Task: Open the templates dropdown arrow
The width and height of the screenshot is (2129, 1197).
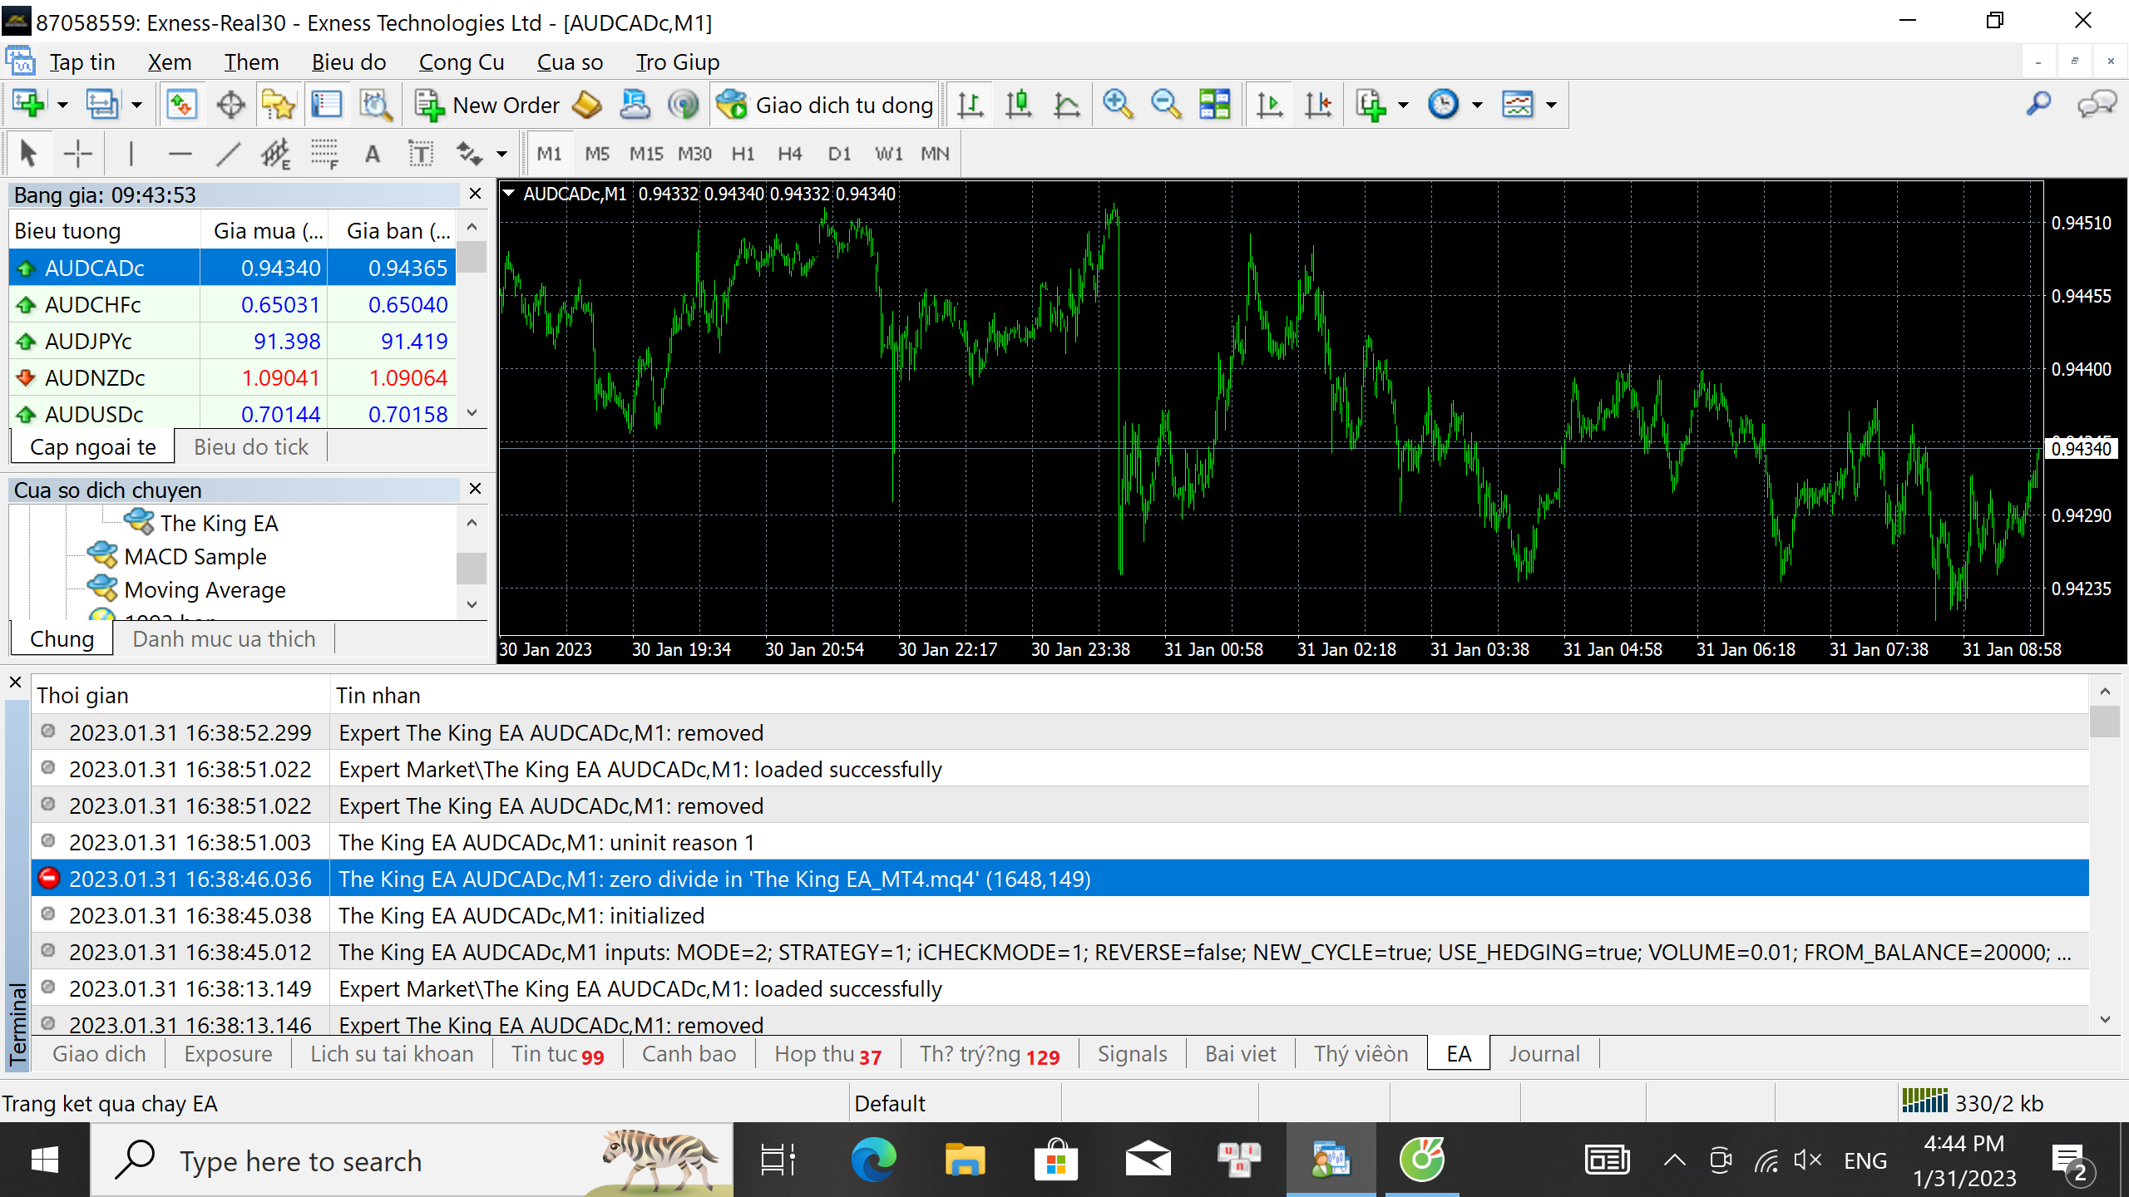Action: pyautogui.click(x=1551, y=106)
